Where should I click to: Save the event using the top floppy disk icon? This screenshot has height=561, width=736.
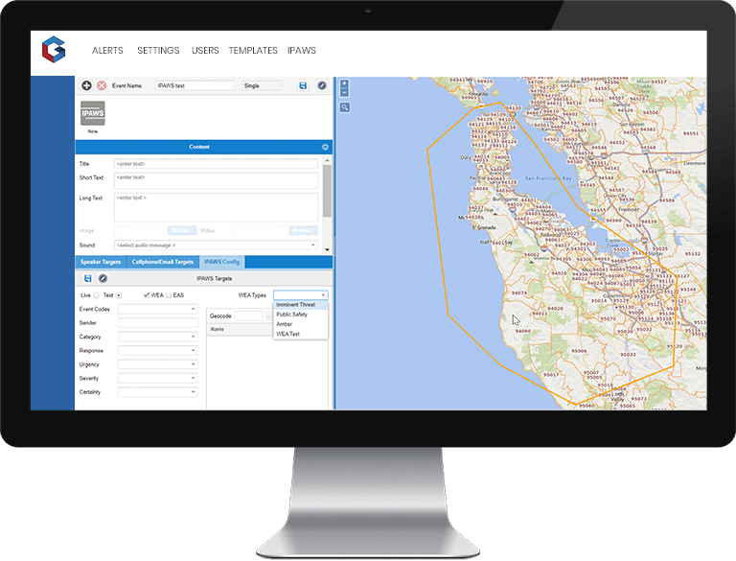pyautogui.click(x=303, y=85)
